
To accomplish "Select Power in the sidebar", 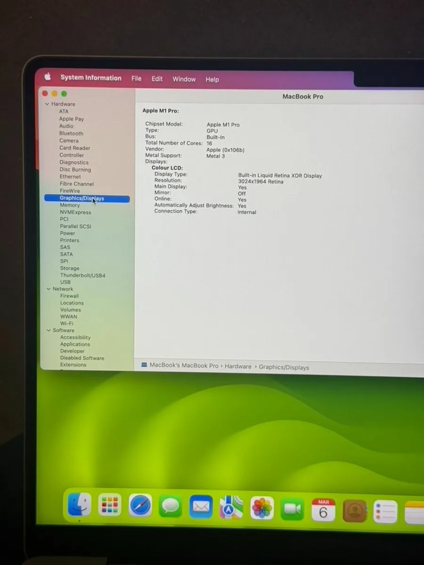I will [67, 233].
